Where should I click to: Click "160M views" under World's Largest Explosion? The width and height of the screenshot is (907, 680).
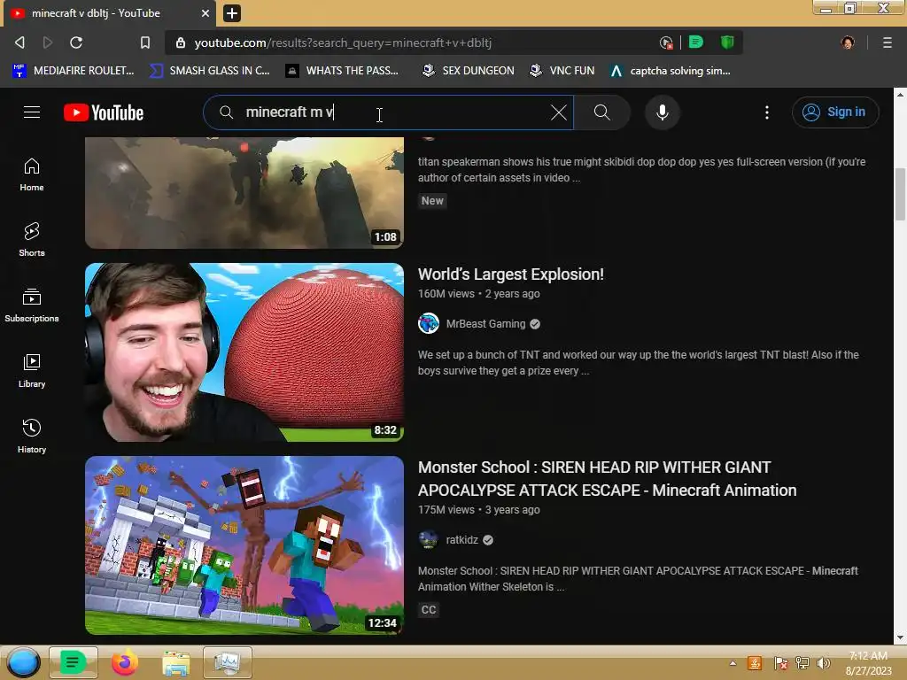pyautogui.click(x=446, y=294)
